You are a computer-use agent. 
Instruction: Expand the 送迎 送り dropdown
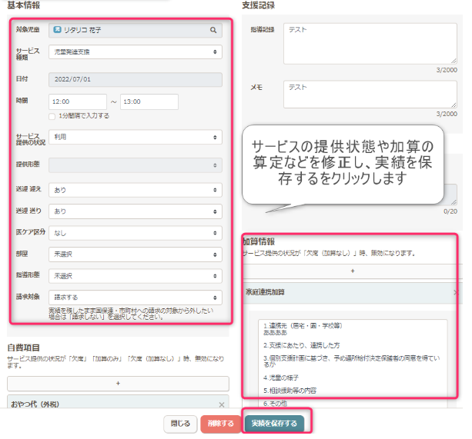click(135, 210)
